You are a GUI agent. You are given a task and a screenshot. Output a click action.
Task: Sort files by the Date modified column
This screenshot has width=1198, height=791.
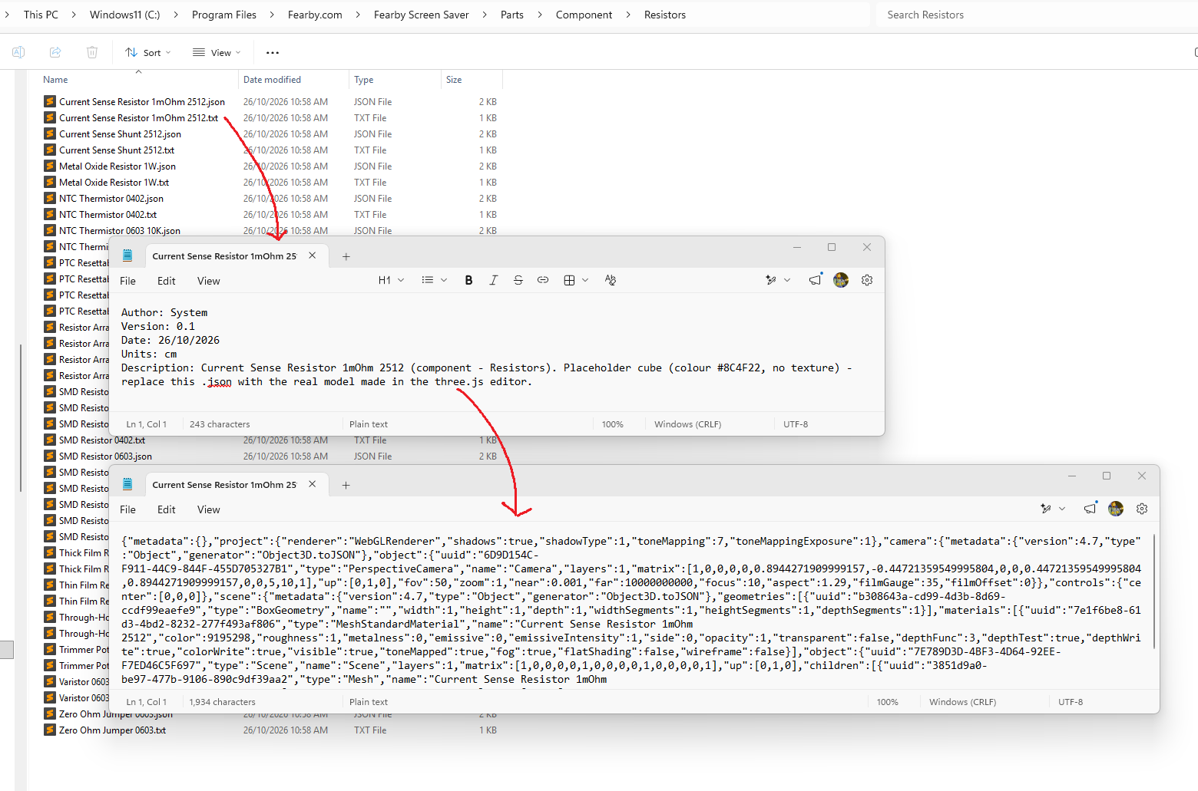273,80
